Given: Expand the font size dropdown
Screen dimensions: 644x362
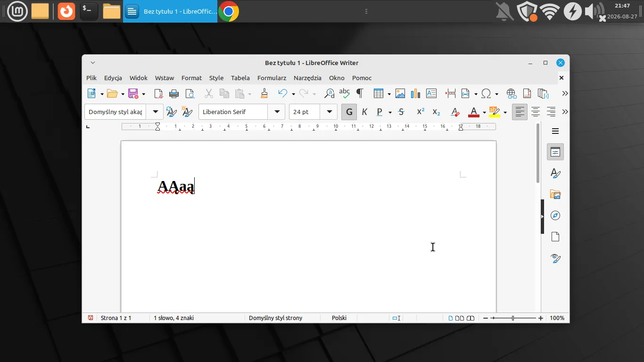Looking at the screenshot, I should (x=329, y=112).
